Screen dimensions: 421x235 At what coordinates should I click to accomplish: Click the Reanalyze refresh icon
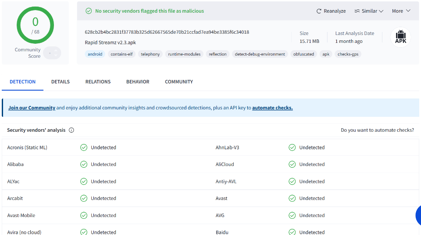[319, 11]
